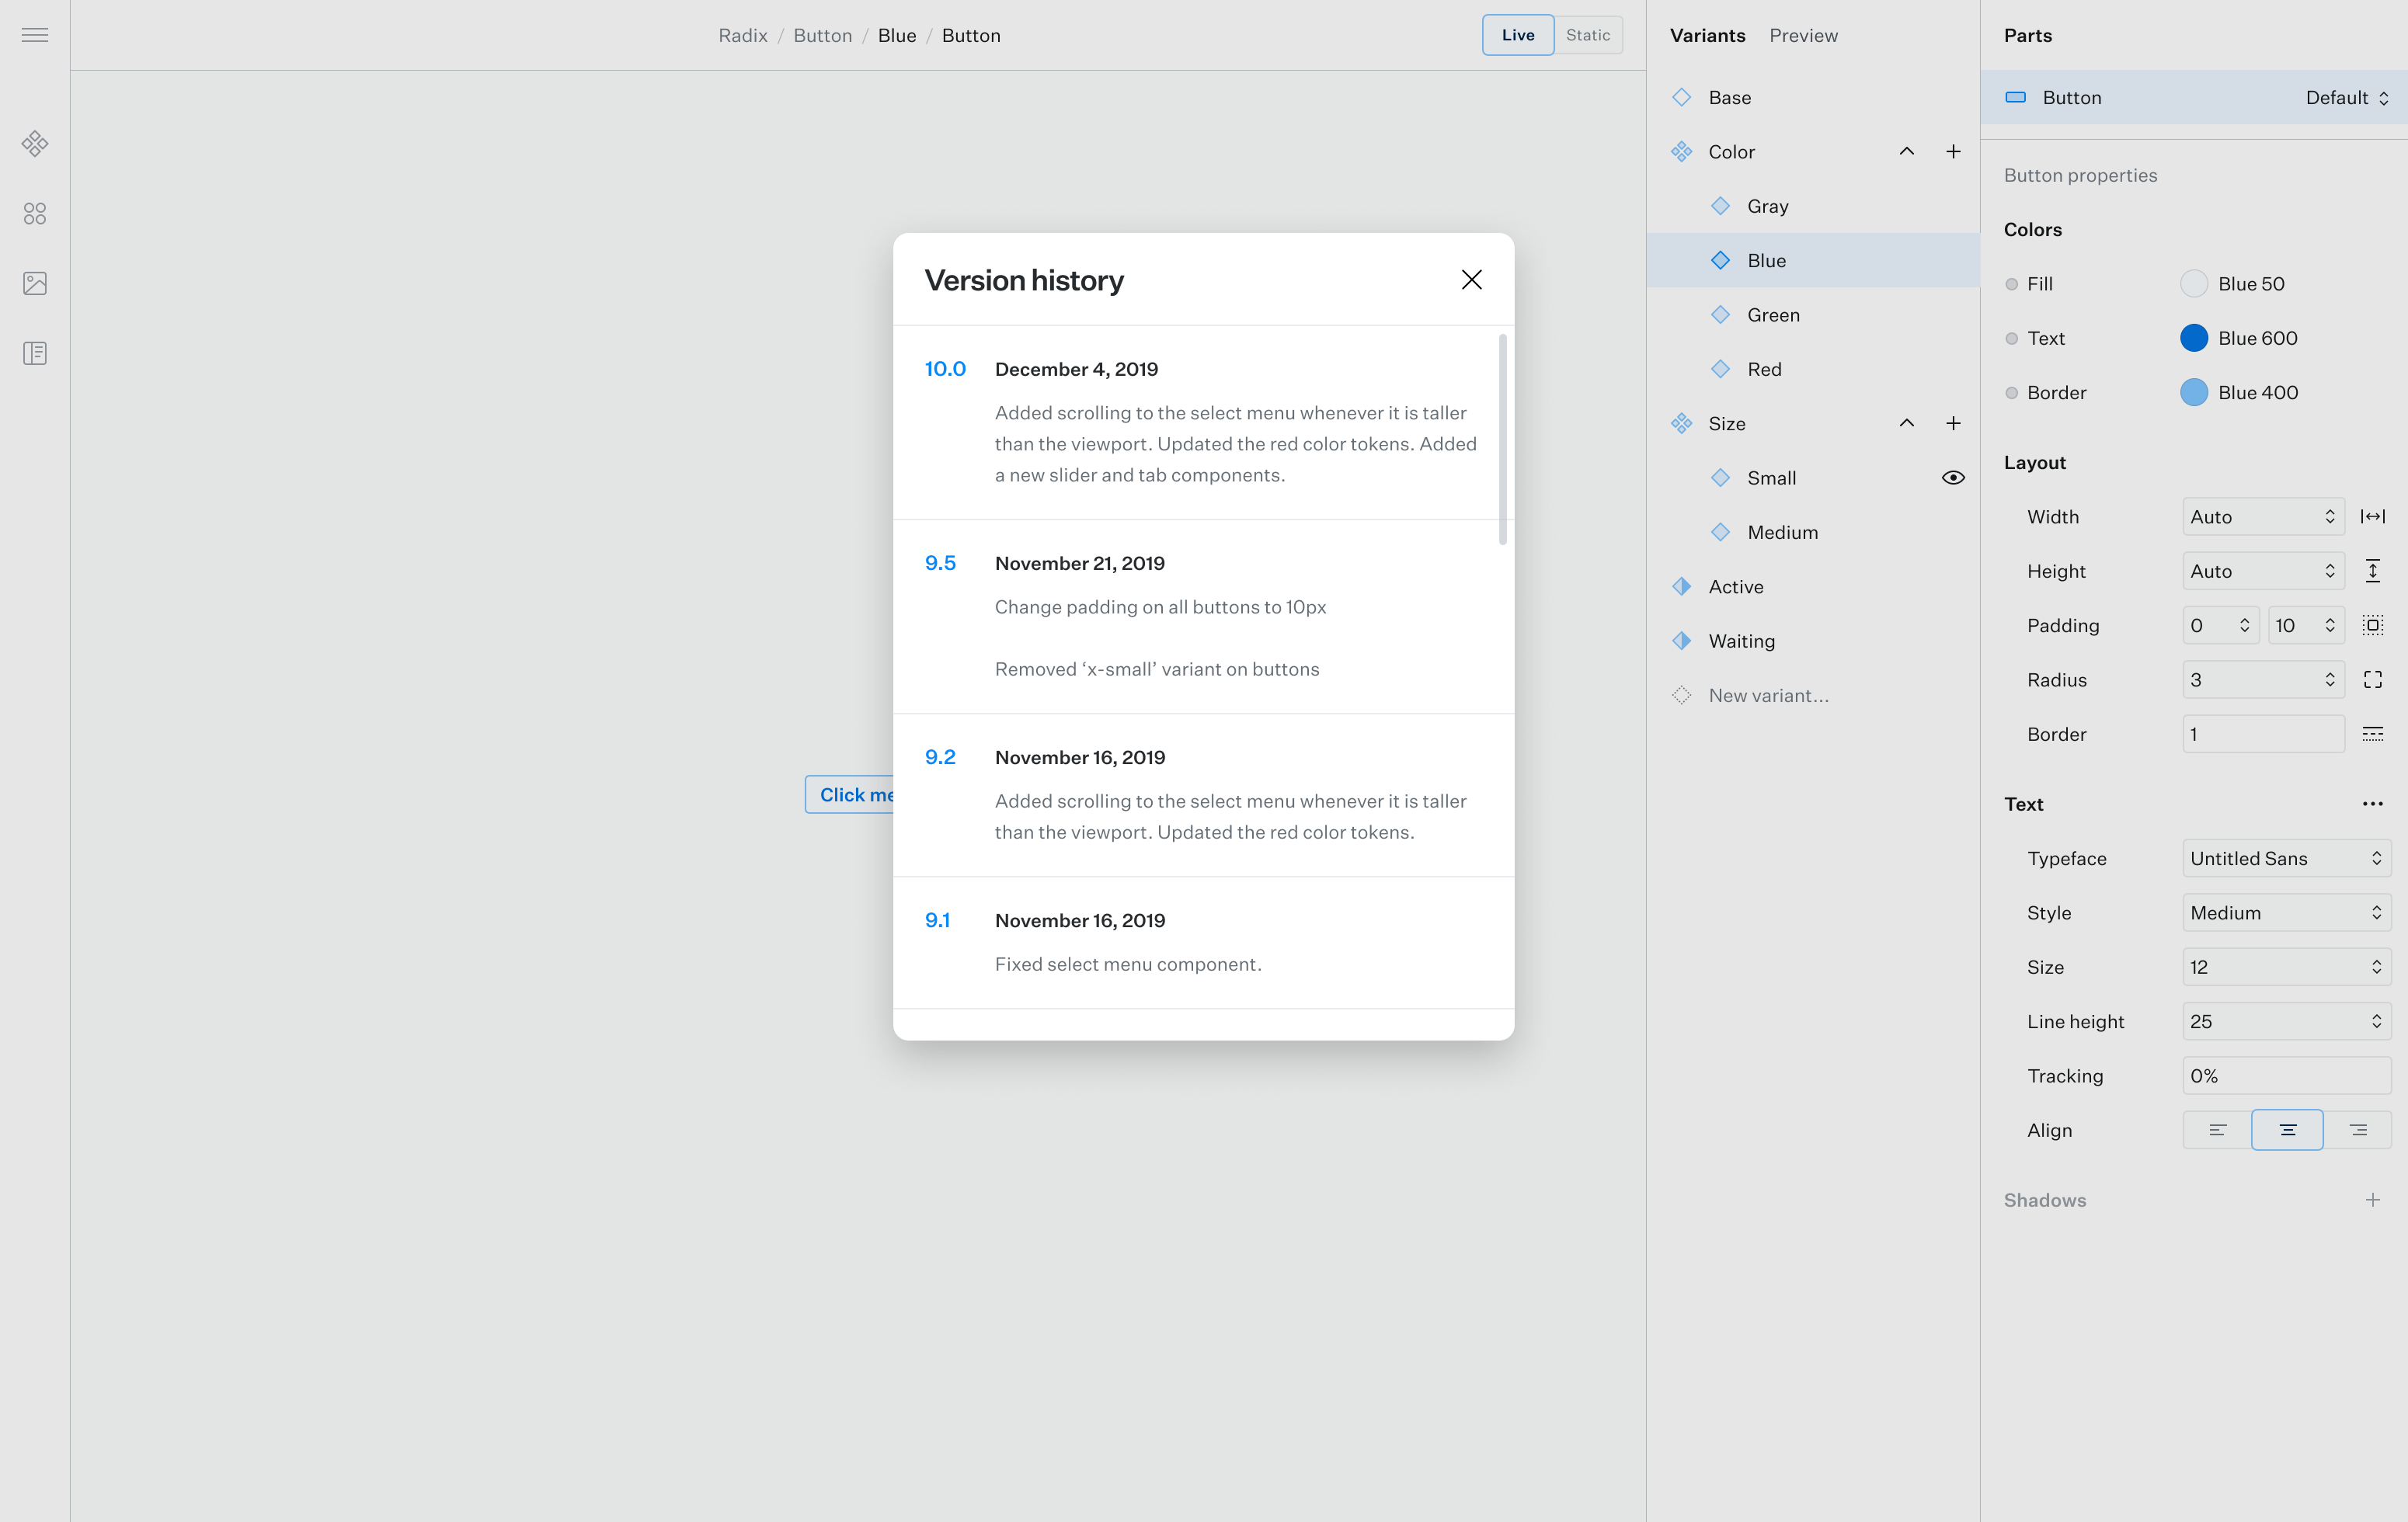This screenshot has height=1522, width=2408.
Task: Switch to Static mode
Action: [x=1587, y=35]
